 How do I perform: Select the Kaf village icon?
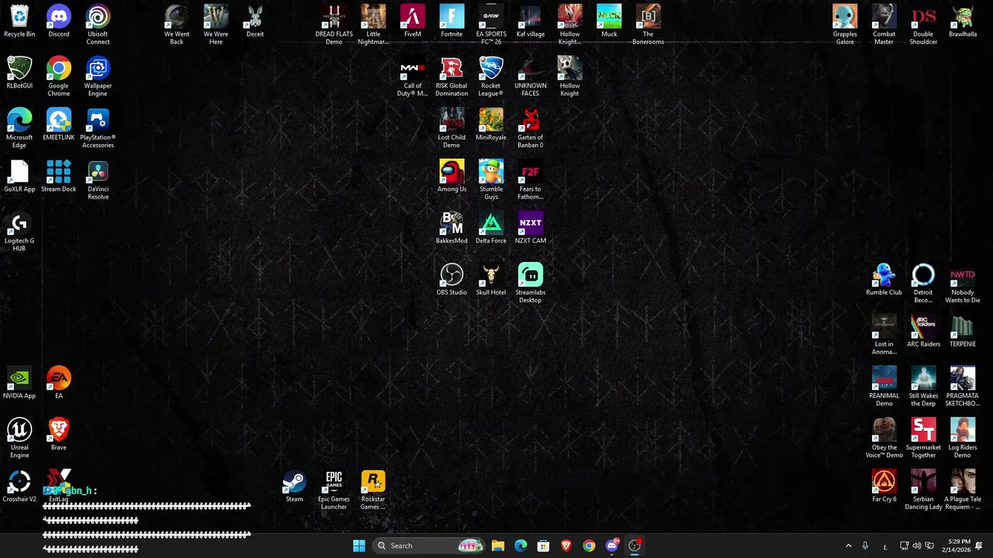(531, 22)
